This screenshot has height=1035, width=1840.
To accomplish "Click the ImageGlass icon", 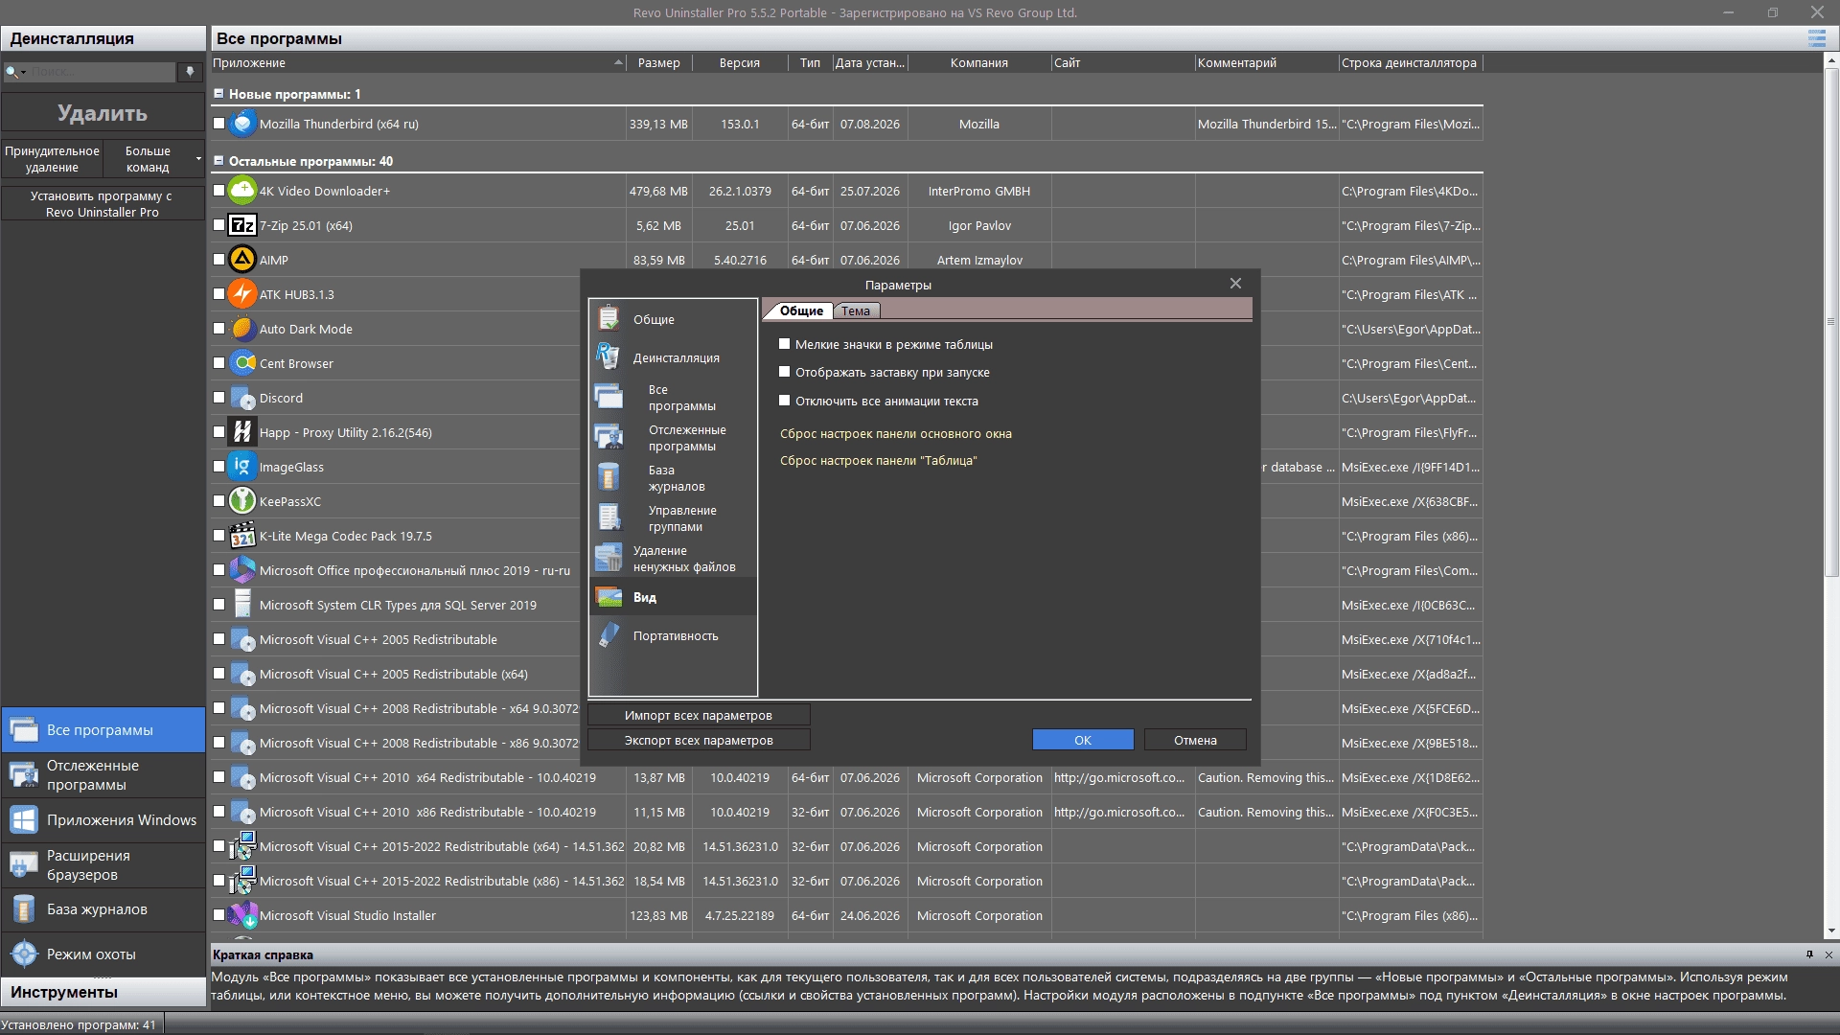I will 242,467.
